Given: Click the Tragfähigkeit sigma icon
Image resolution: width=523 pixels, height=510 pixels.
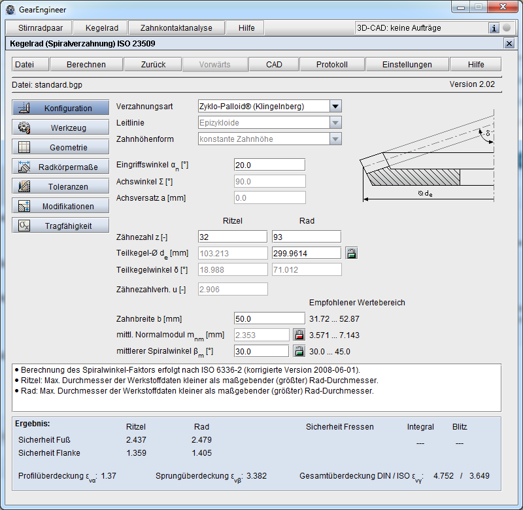Looking at the screenshot, I should click(24, 226).
